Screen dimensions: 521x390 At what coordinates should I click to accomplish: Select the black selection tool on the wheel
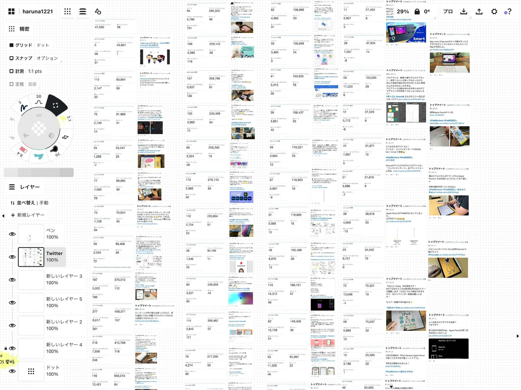point(56,105)
